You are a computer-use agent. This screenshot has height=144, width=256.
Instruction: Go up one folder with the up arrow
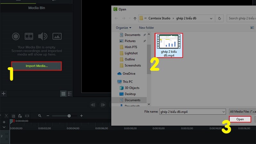click(135, 18)
